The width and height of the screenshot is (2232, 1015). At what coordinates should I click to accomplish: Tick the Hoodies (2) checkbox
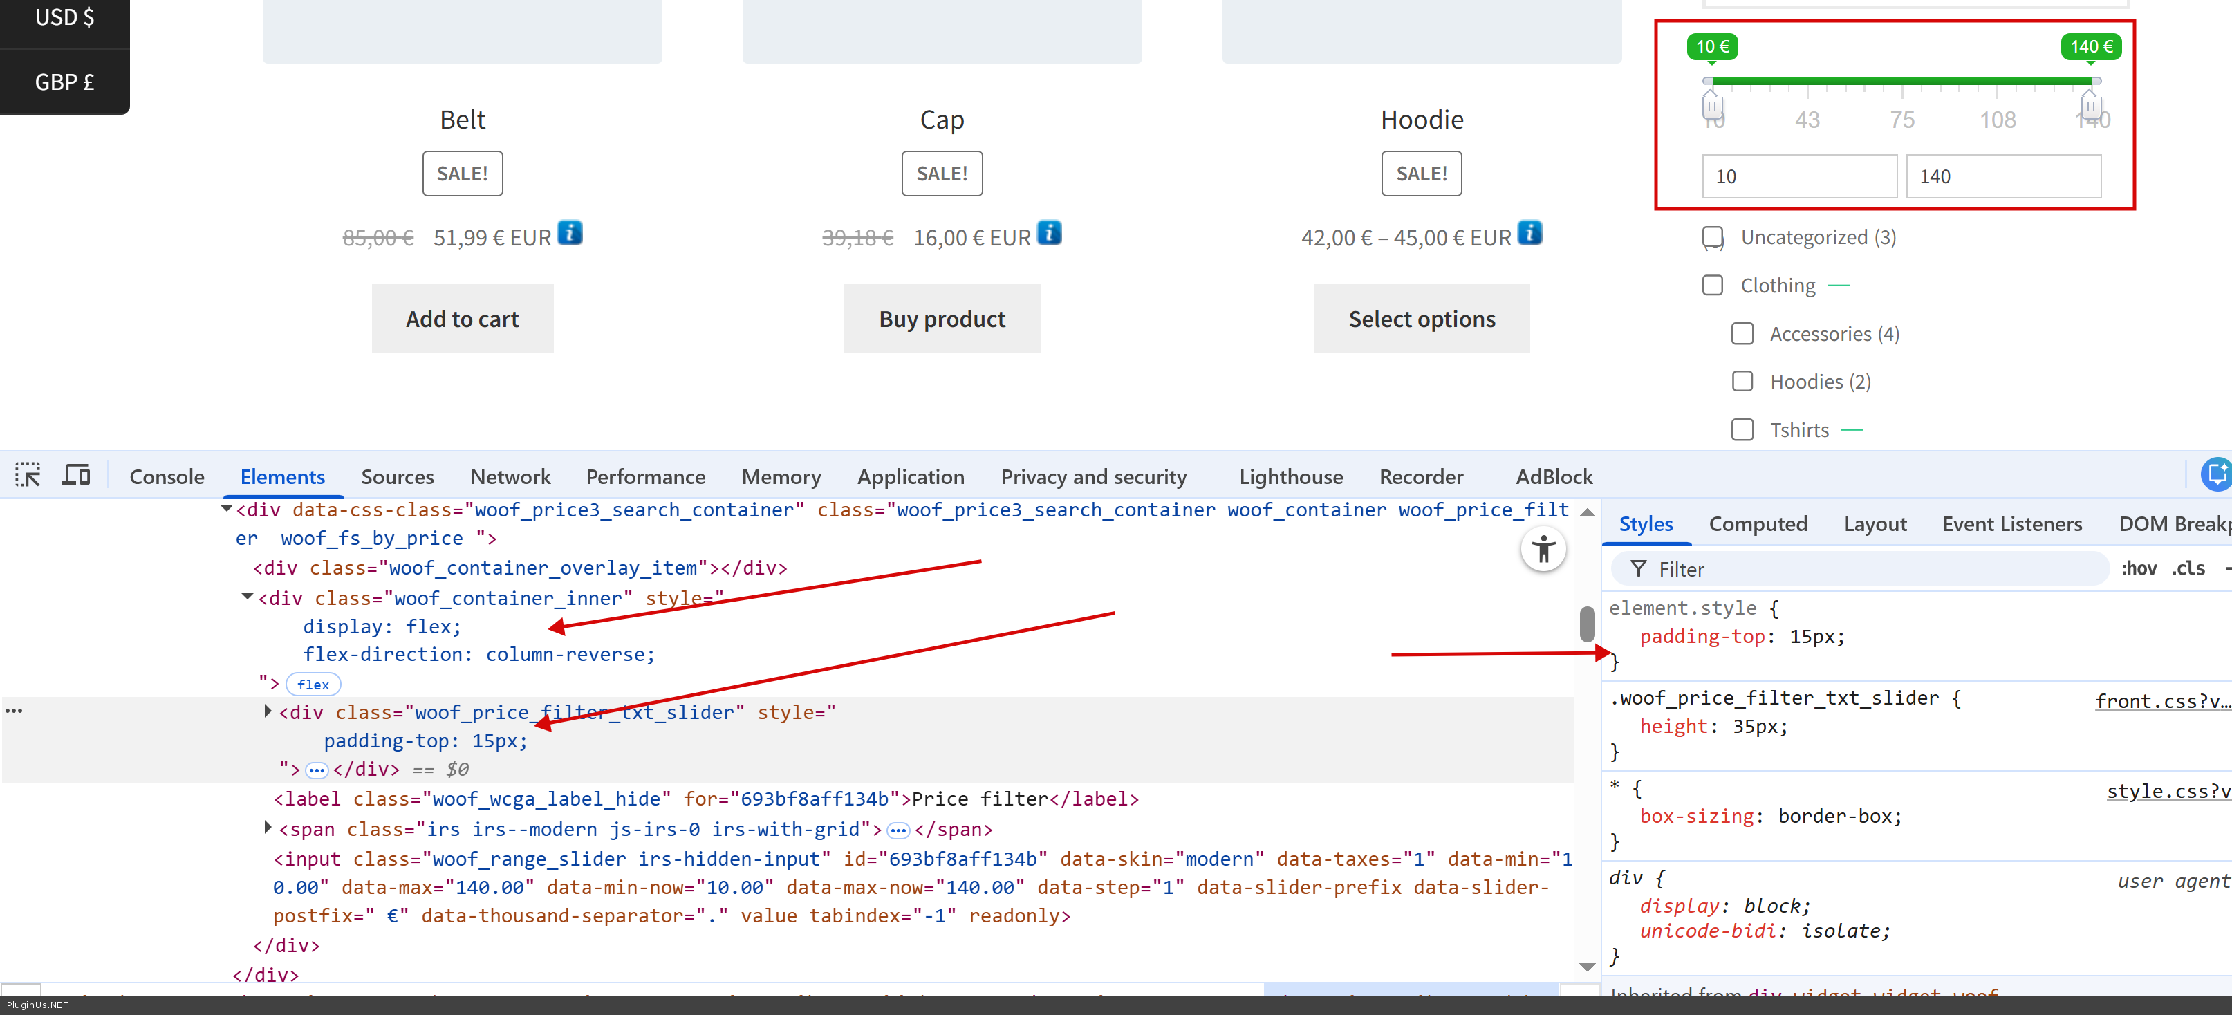pyautogui.click(x=1742, y=382)
